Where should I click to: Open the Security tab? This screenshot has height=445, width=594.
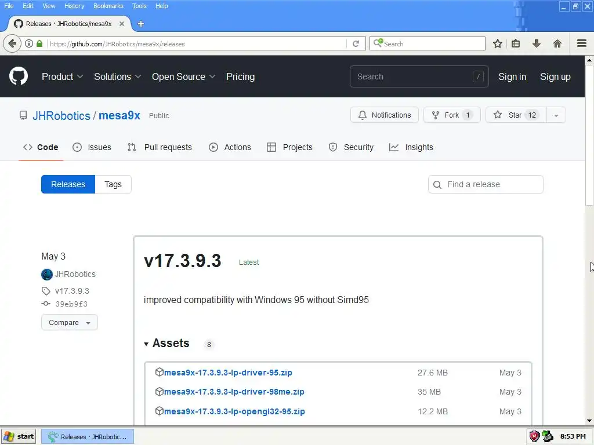[351, 147]
